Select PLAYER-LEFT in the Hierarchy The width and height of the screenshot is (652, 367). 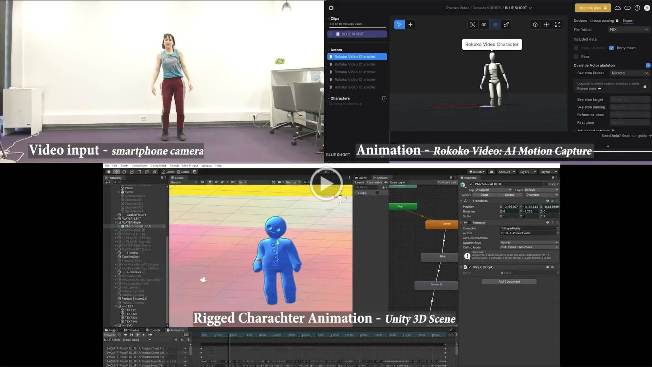pyautogui.click(x=131, y=219)
